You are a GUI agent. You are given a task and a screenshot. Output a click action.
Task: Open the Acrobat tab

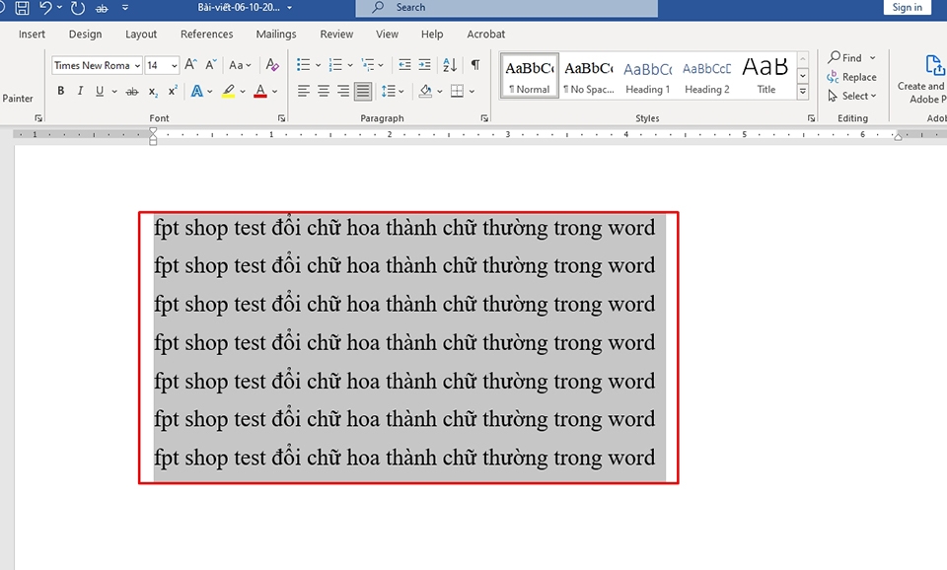tap(485, 35)
